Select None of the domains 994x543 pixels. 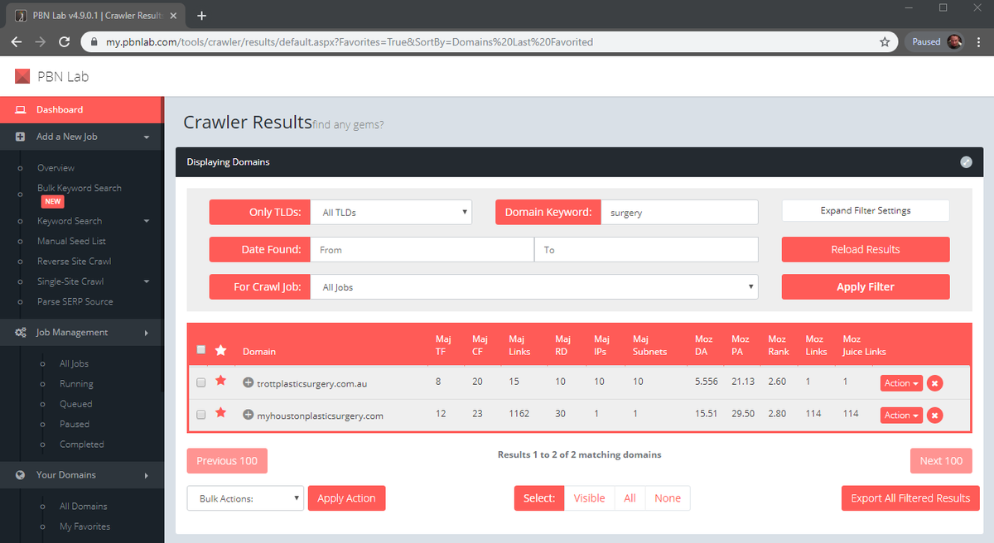668,498
